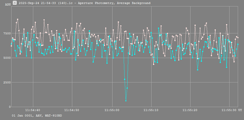Select the lowest cyan point in the dip
Screen dimensions: 244x120
coord(126,101)
